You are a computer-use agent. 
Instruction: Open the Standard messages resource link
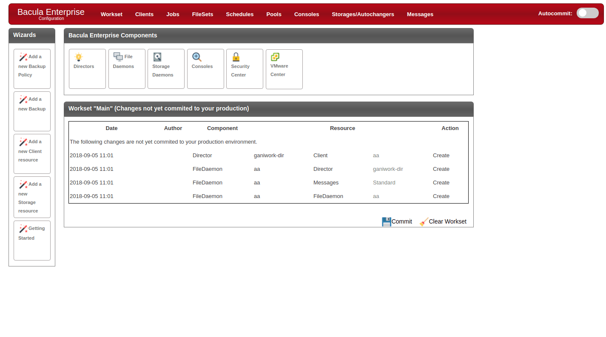click(x=384, y=183)
